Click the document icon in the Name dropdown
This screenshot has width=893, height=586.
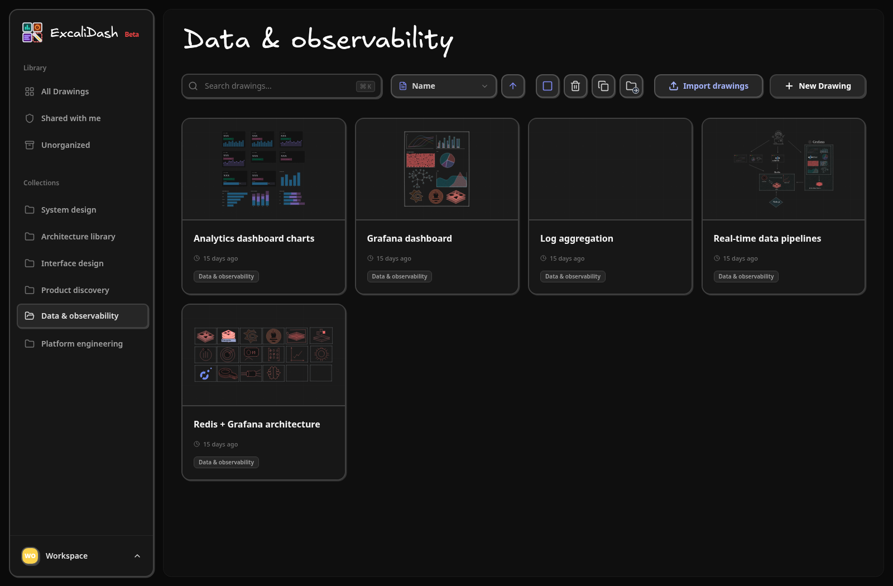tap(403, 86)
